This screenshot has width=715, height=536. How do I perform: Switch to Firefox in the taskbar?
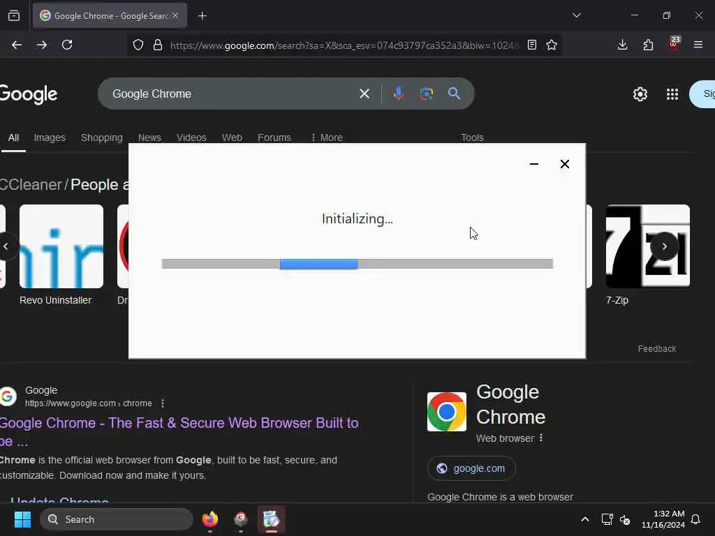pos(210,519)
